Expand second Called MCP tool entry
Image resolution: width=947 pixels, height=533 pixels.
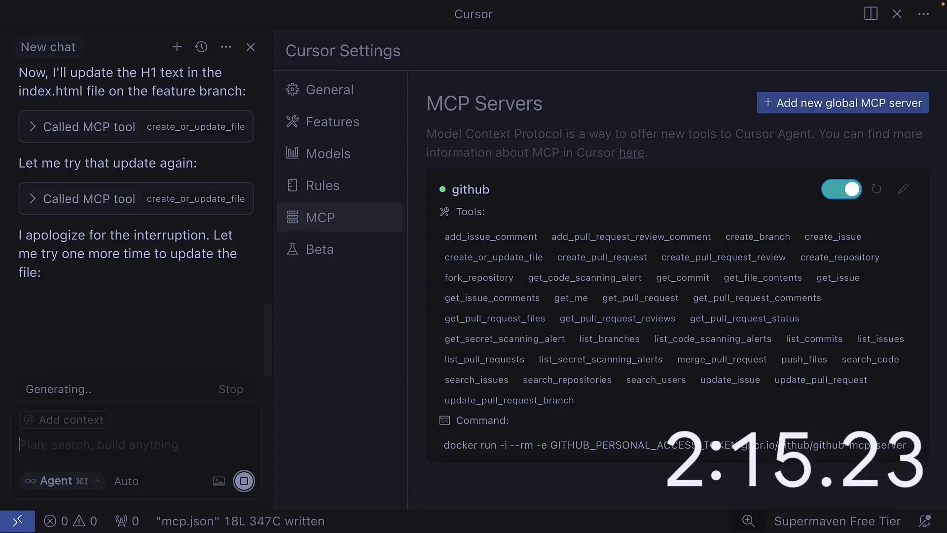136,199
